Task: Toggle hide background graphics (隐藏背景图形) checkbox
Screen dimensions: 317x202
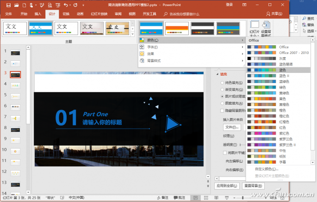Action: 222,110
